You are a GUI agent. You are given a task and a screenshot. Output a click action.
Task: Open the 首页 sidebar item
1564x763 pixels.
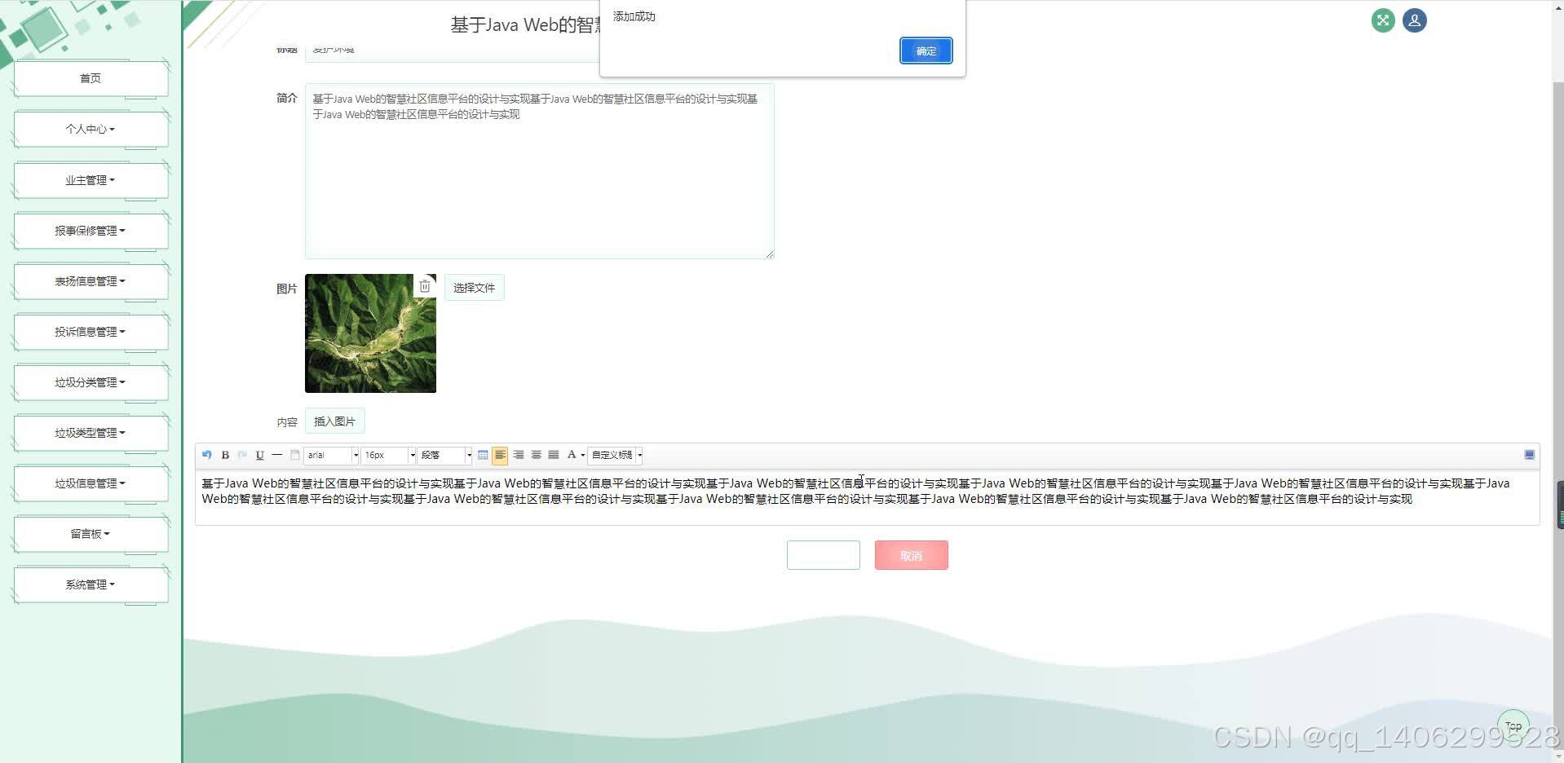tap(90, 77)
